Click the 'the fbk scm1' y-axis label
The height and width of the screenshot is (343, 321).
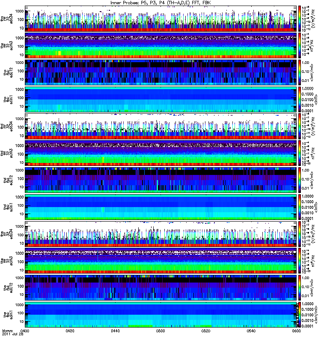pos(8,315)
